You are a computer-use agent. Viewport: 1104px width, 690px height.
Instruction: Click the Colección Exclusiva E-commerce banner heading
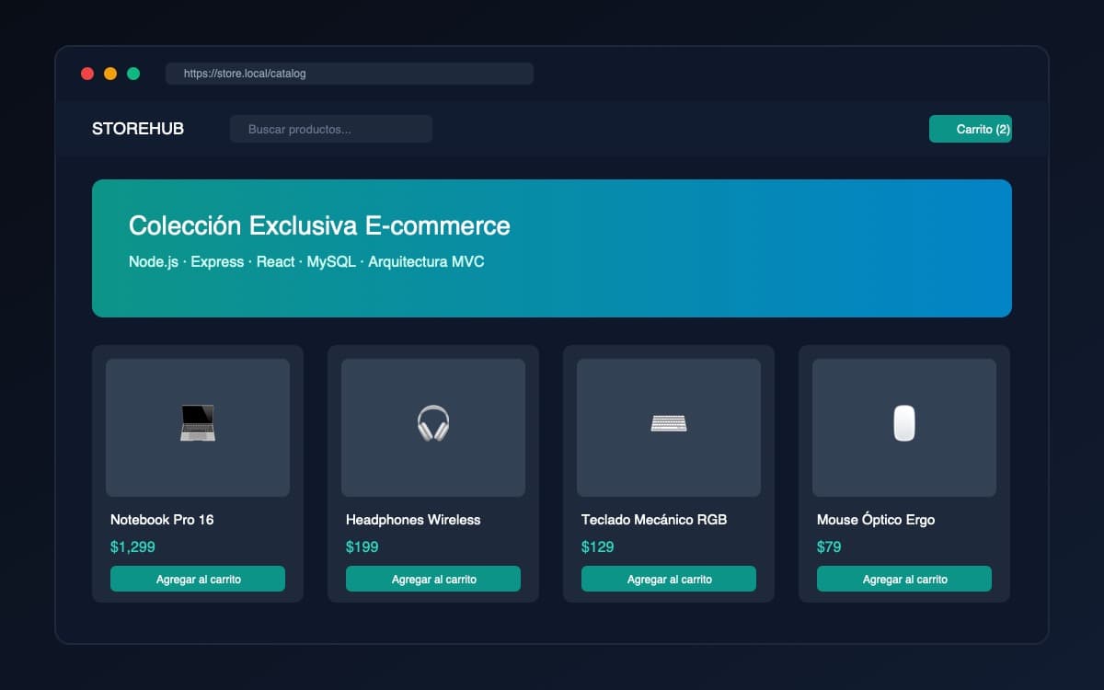pyautogui.click(x=319, y=225)
